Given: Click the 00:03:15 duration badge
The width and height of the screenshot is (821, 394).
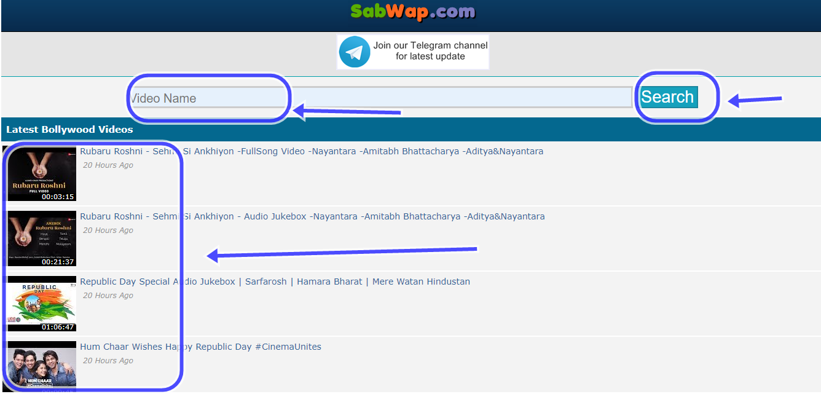Looking at the screenshot, I should point(58,197).
